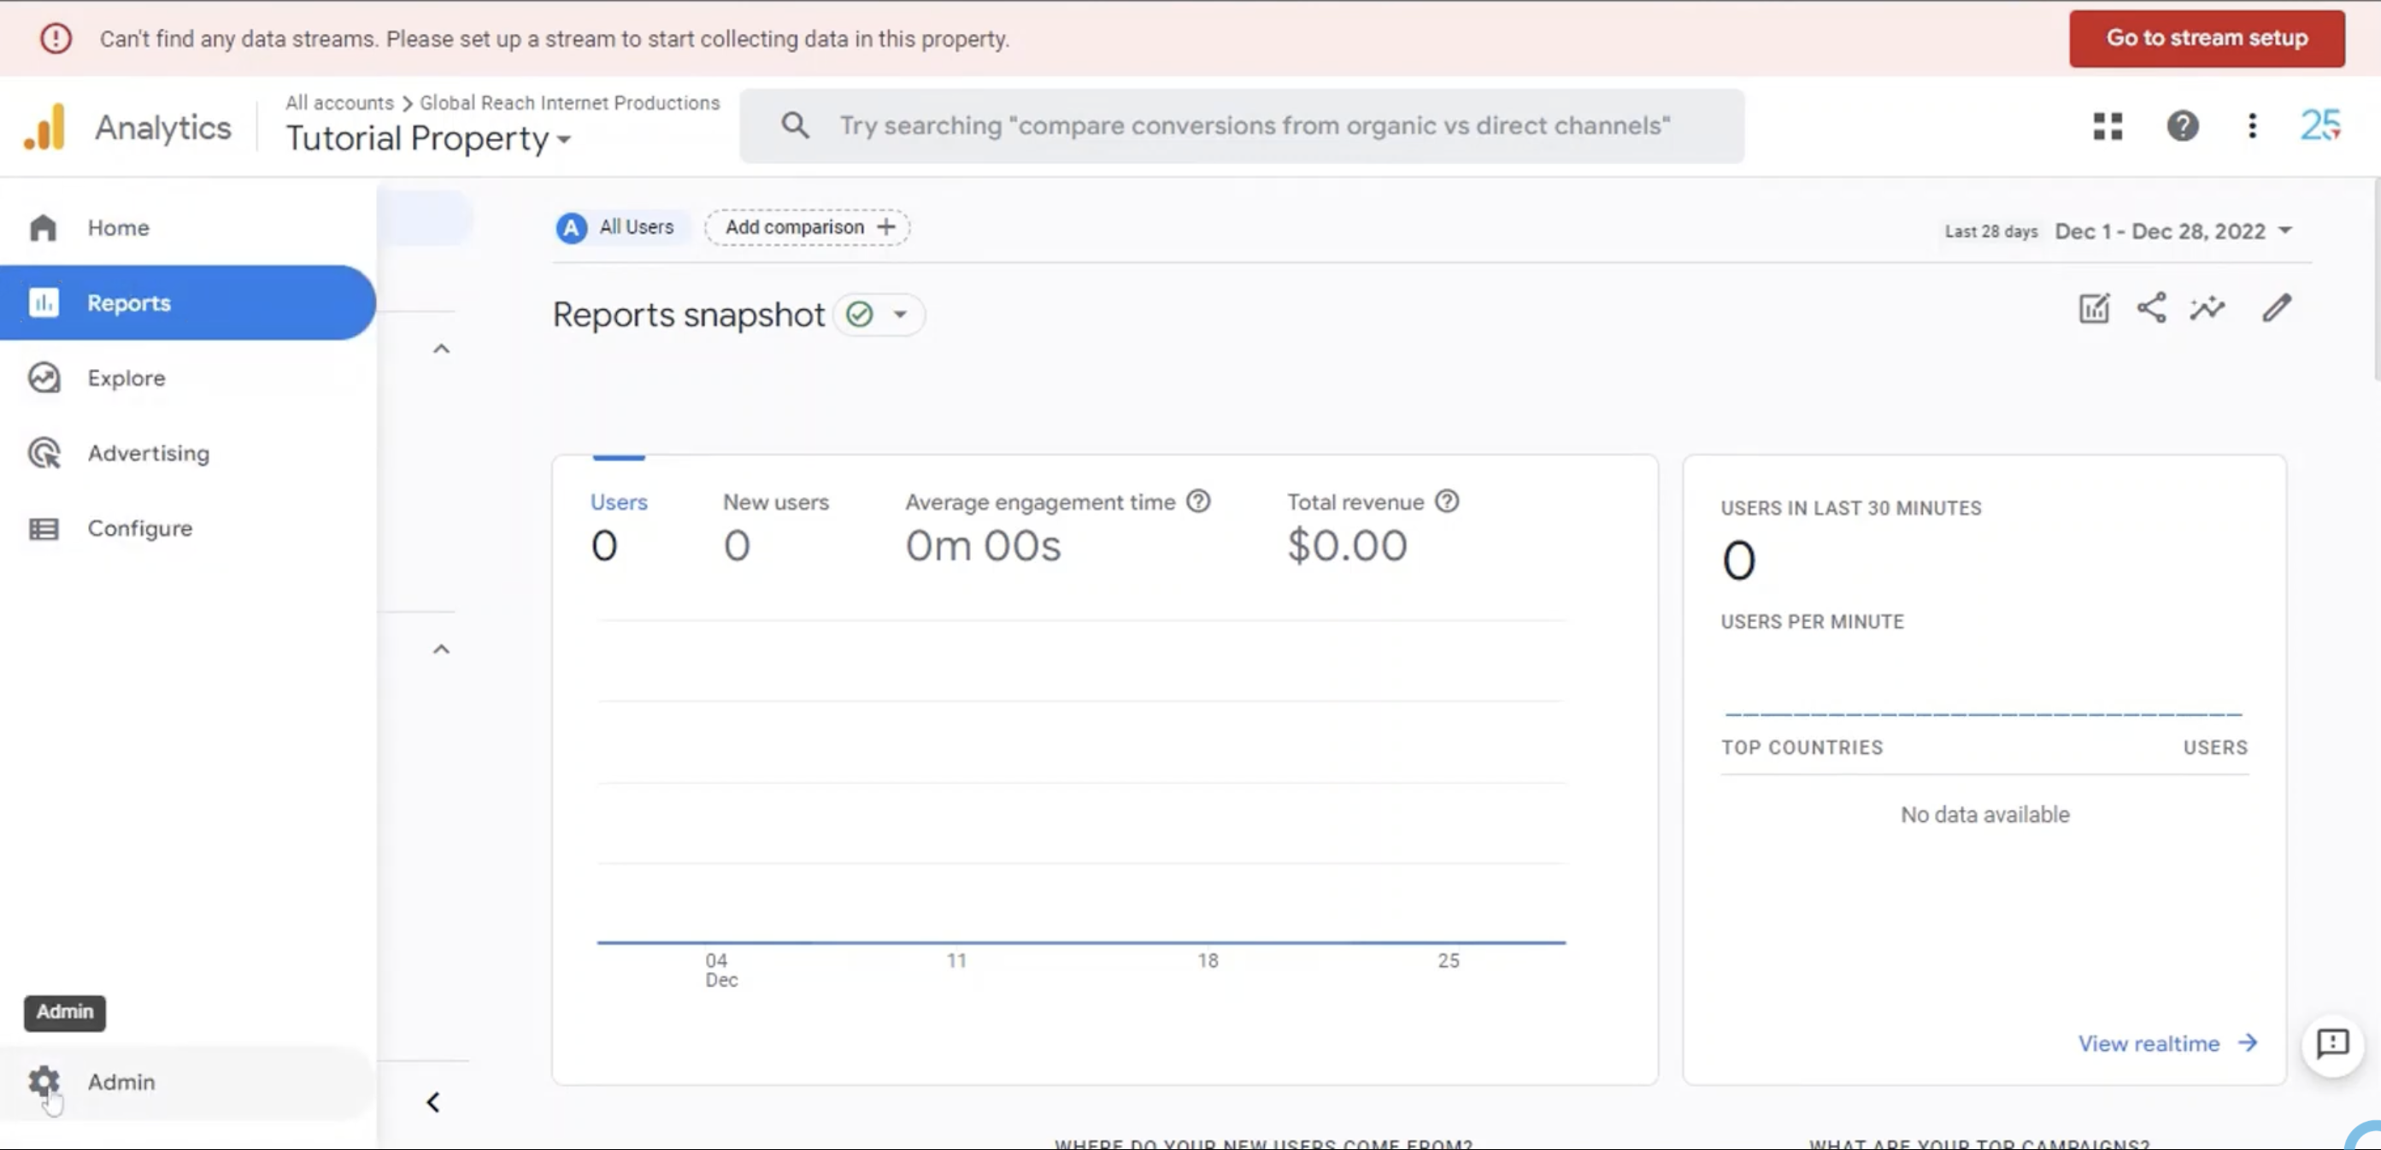The height and width of the screenshot is (1150, 2381).
Task: Click into the Analytics search field
Action: pyautogui.click(x=1252, y=126)
